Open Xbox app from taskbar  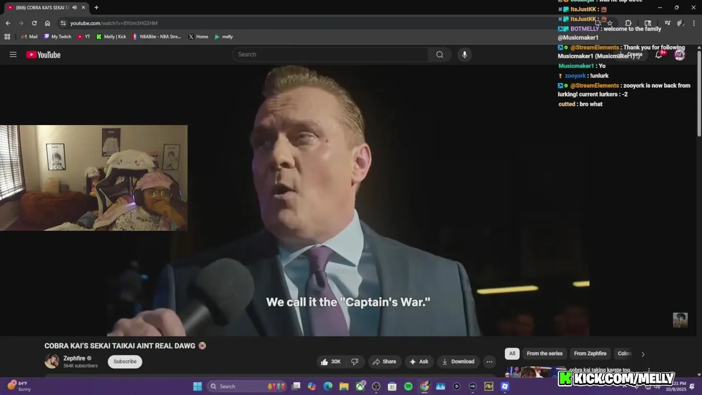[360, 386]
